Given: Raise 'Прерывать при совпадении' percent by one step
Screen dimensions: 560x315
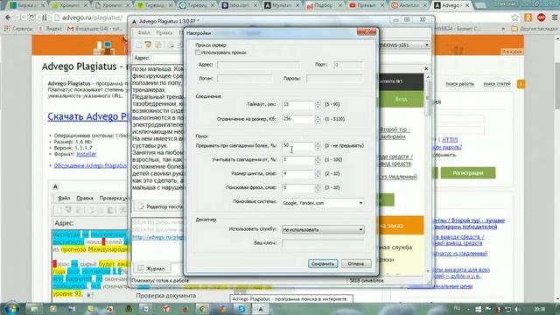Looking at the screenshot, I should pyautogui.click(x=318, y=143).
